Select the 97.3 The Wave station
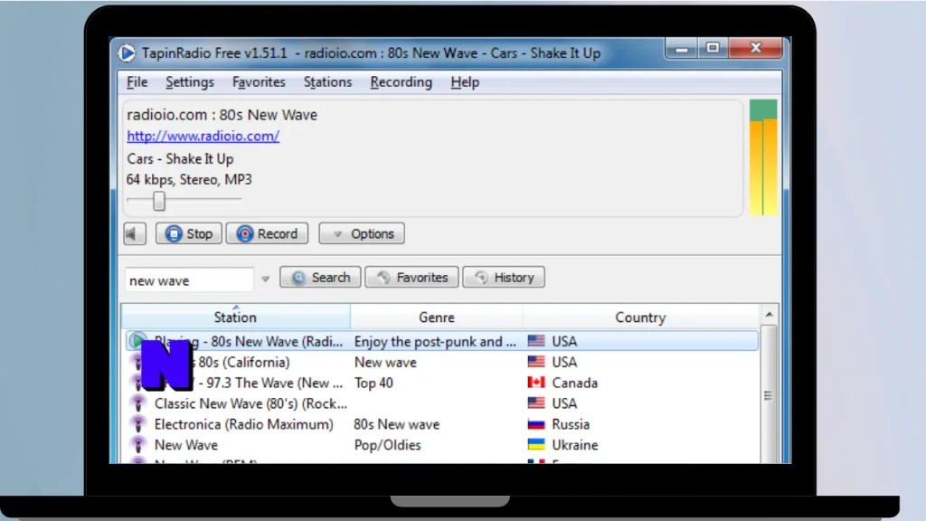The width and height of the screenshot is (926, 521). click(x=441, y=383)
